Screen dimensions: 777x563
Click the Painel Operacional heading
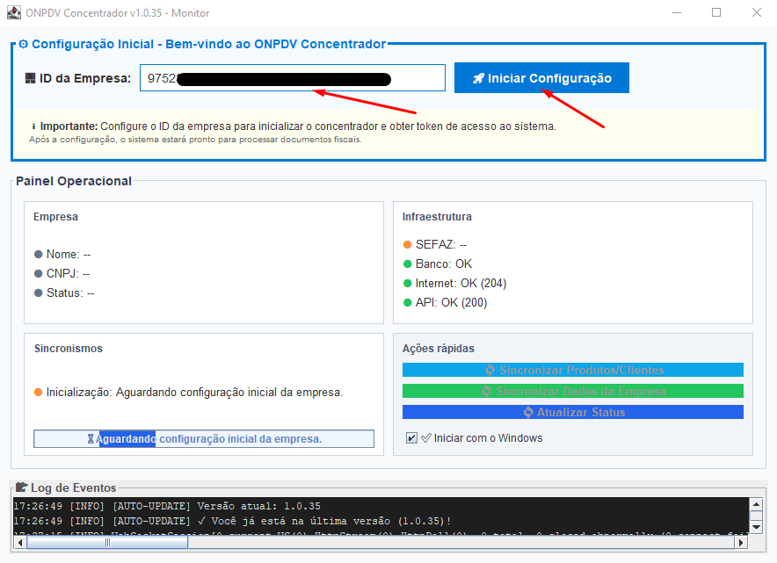point(74,181)
